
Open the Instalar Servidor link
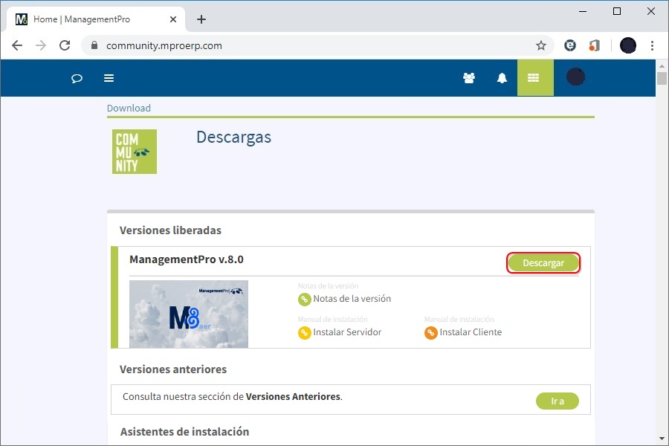pyautogui.click(x=346, y=333)
